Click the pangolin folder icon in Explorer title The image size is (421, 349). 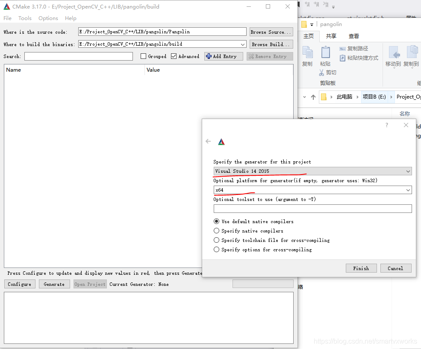(304, 24)
